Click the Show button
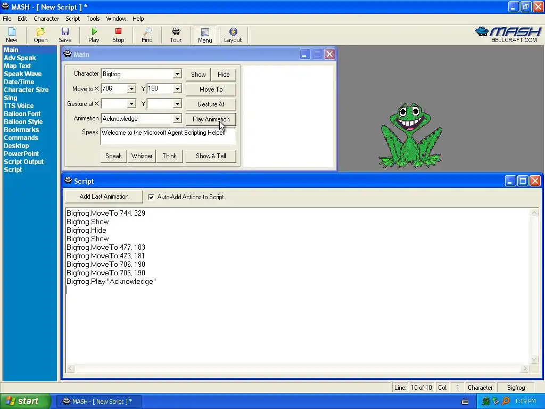 point(198,75)
